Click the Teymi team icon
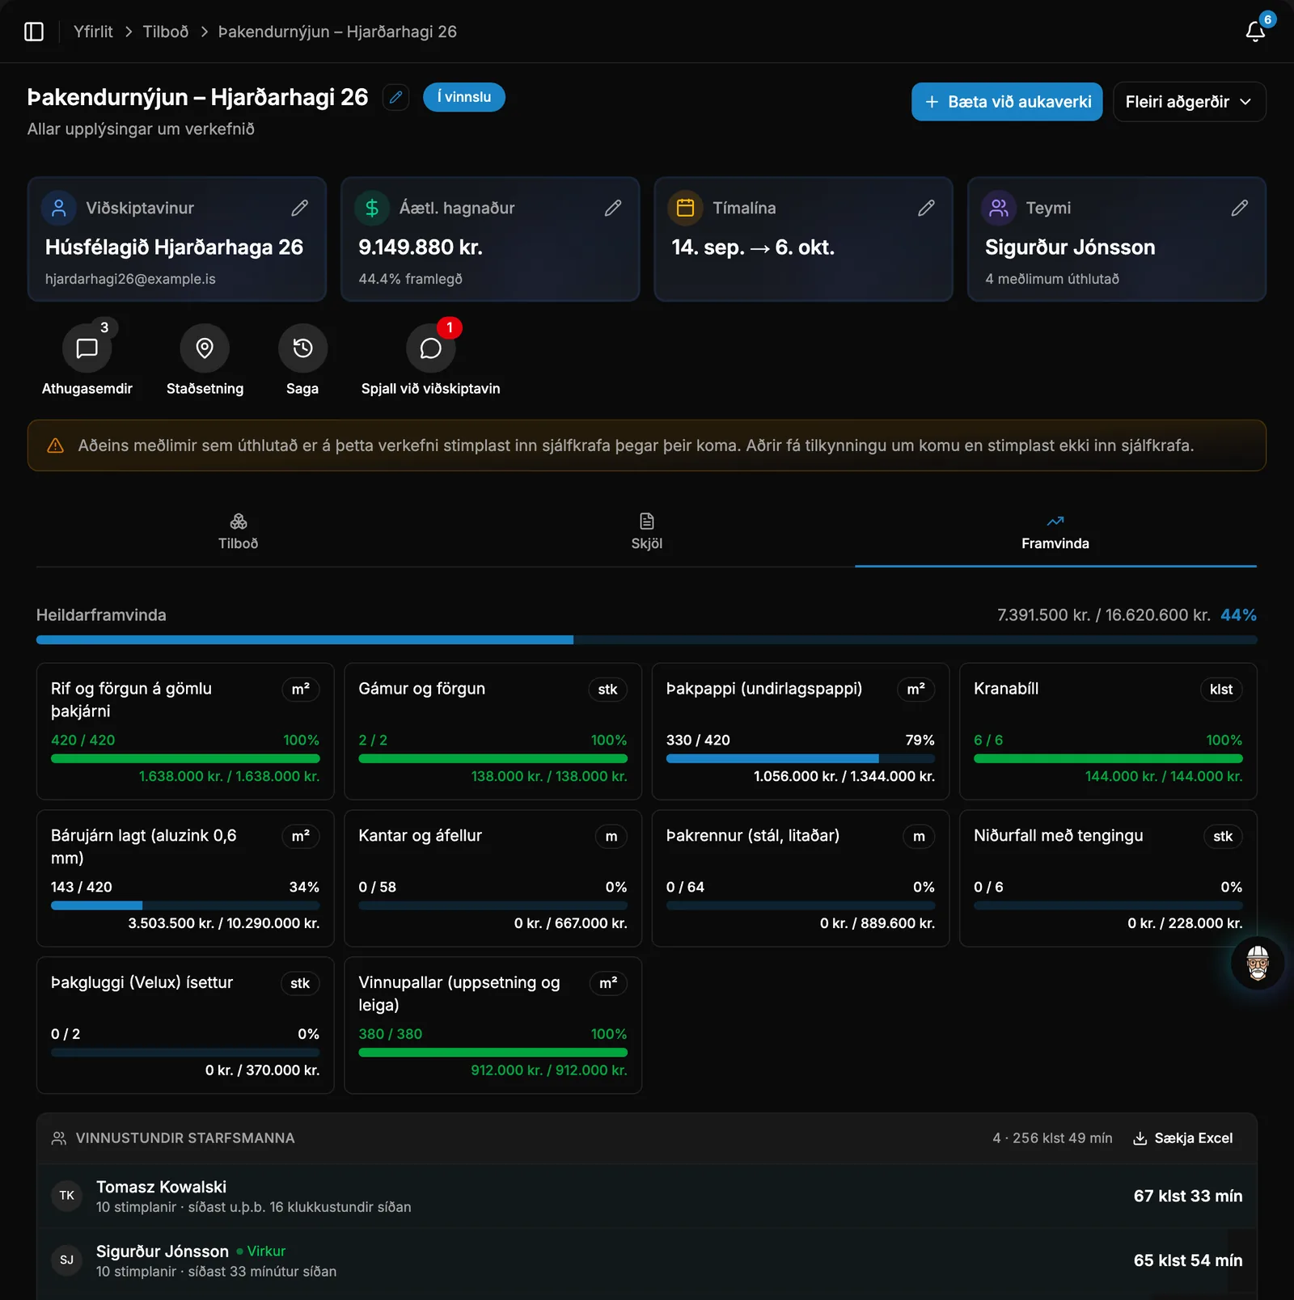1294x1300 pixels. (x=999, y=208)
